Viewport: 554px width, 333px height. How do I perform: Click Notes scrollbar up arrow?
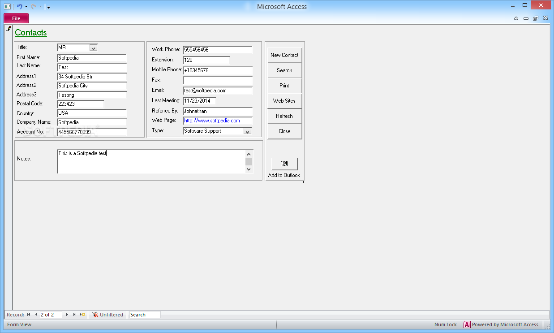(x=249, y=154)
